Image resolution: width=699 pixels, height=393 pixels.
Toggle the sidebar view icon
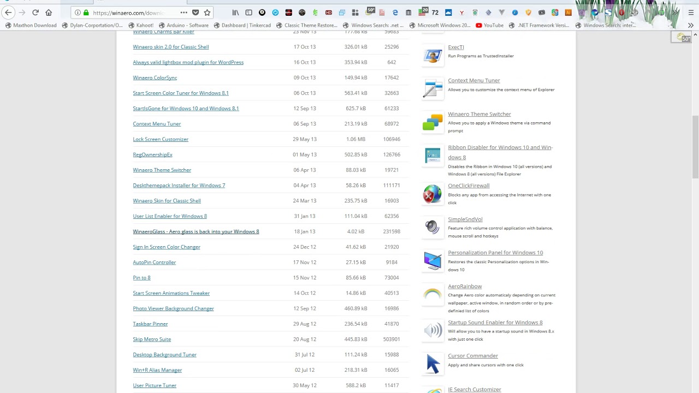point(248,13)
